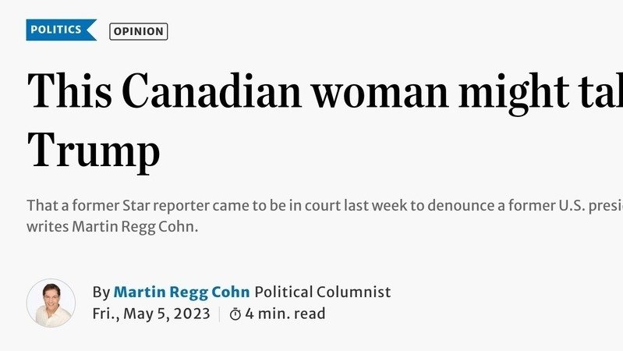Click the divider between date and read time
The width and height of the screenshot is (623, 351).
tap(219, 314)
